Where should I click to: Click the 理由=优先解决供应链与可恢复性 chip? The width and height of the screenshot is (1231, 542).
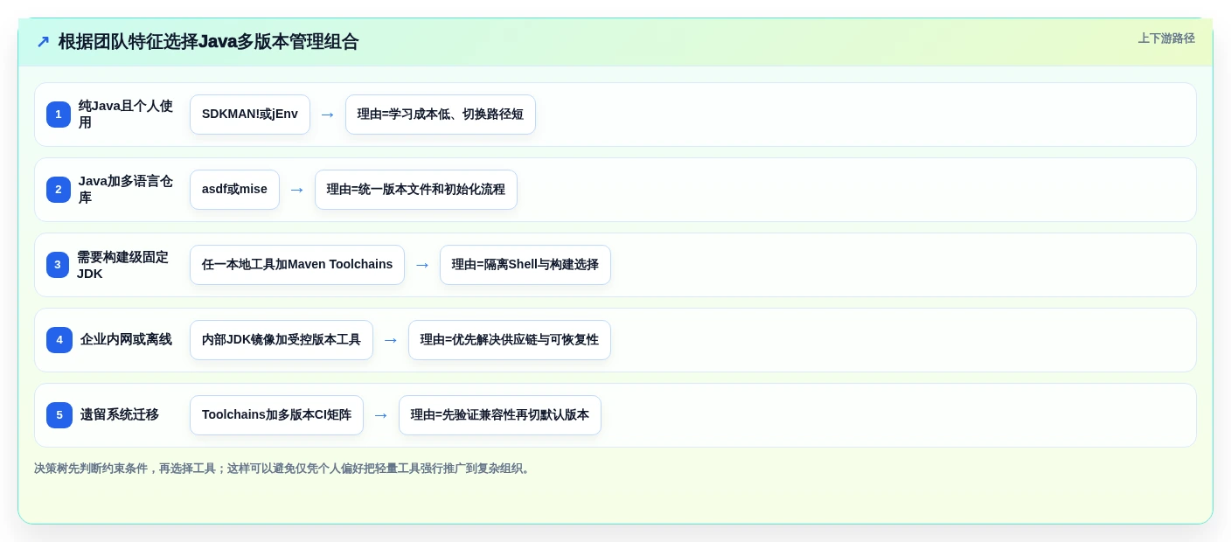click(510, 340)
